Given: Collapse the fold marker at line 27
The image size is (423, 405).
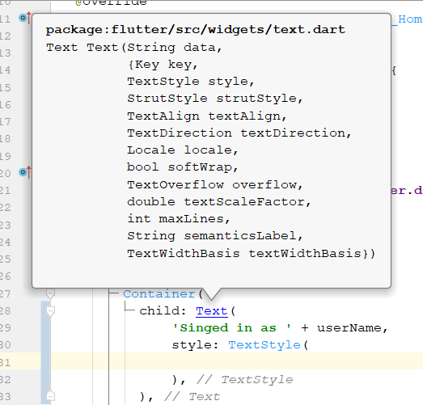Looking at the screenshot, I should point(50,293).
